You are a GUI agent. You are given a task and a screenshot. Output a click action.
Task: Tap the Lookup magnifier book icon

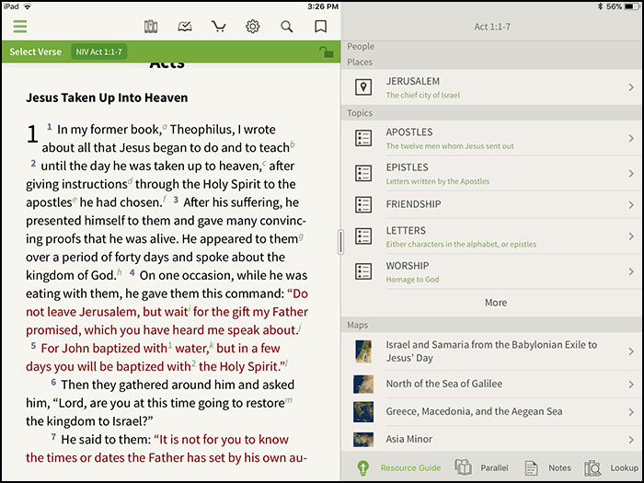[593, 467]
